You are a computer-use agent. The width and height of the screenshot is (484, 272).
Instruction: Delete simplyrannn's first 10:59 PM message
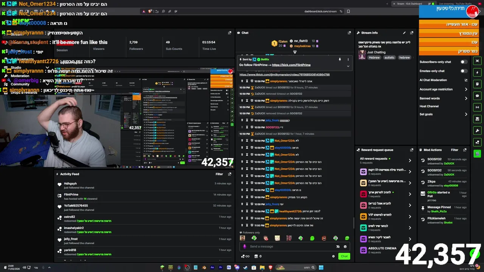click(x=242, y=81)
